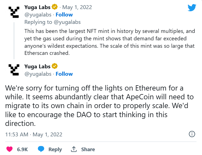202x155 pixels.
Task: Follow Yuga Labs from the second tweet
Action: click(x=64, y=74)
